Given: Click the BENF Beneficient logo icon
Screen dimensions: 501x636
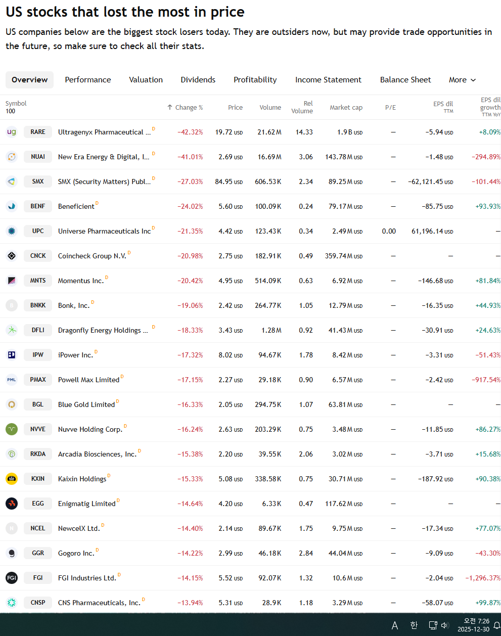Looking at the screenshot, I should click(12, 206).
